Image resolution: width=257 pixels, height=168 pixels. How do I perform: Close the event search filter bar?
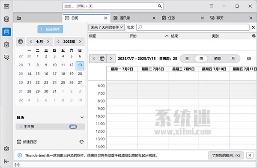(253, 27)
